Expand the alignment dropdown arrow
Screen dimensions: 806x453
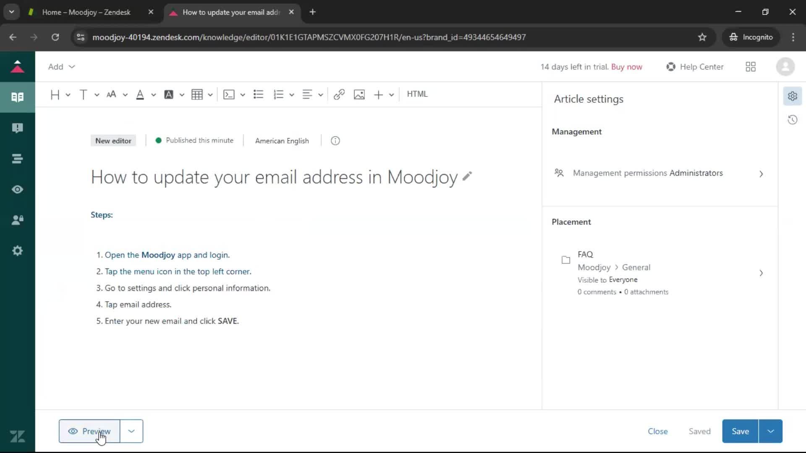[x=321, y=95]
